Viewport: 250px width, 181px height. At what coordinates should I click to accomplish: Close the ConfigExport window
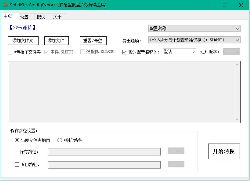coord(241,5)
